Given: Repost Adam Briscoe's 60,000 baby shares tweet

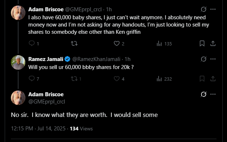Looking at the screenshot, I should coord(74,44).
